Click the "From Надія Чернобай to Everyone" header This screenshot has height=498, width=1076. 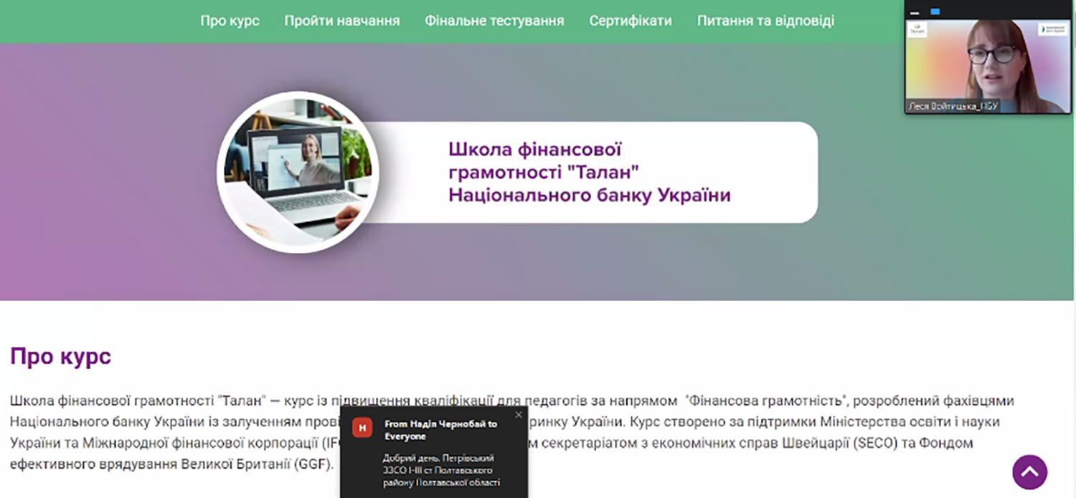[441, 430]
